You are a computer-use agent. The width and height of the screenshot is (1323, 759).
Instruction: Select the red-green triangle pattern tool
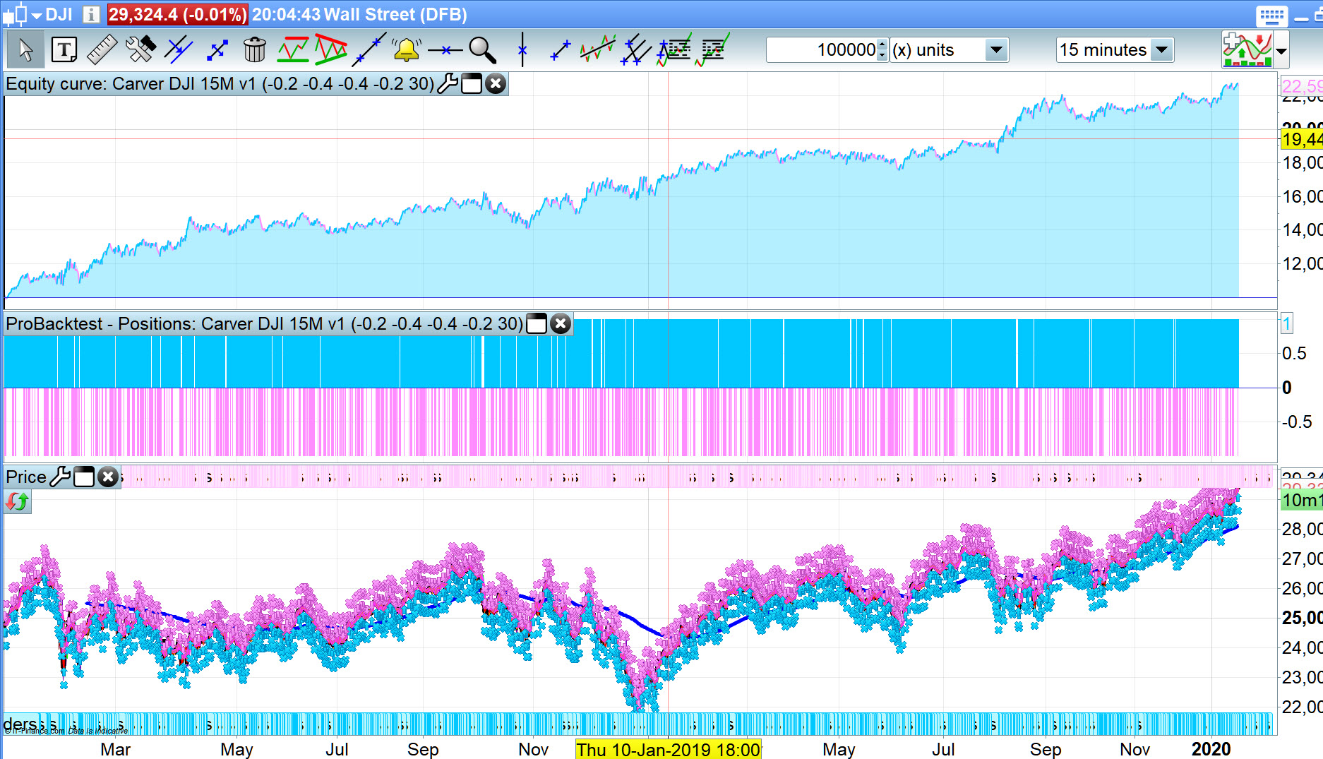(x=330, y=49)
